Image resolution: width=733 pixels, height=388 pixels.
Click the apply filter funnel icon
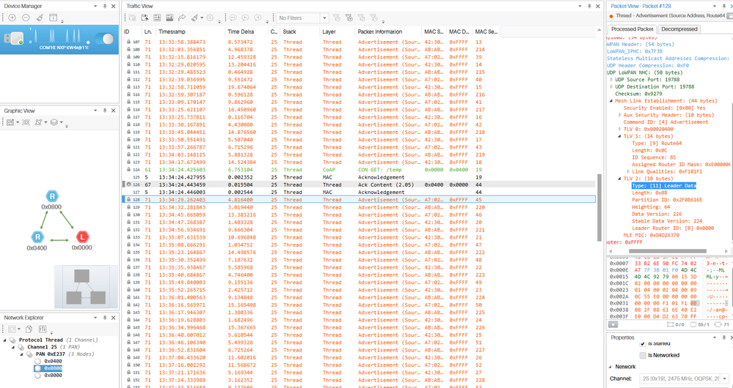(337, 18)
